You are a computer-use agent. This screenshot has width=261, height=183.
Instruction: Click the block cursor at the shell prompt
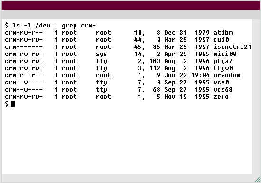coord(13,104)
